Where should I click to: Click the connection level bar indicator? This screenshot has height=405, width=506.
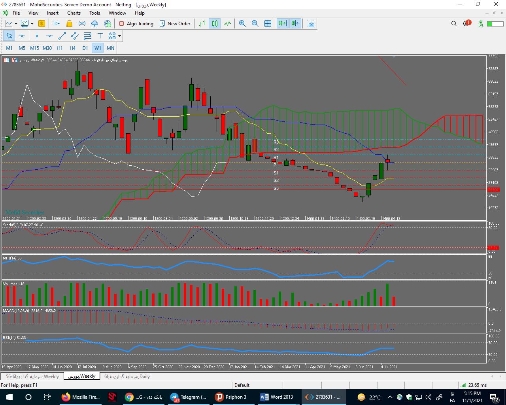pos(495,24)
